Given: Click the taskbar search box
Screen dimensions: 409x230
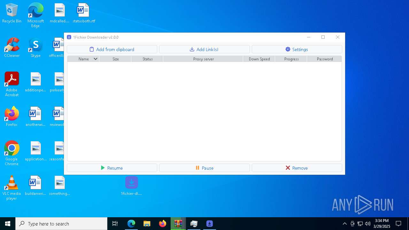Looking at the screenshot, I should [61, 224].
